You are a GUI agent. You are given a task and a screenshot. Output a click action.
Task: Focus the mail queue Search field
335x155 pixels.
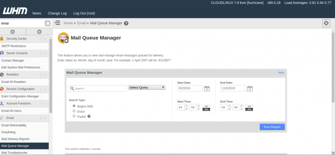pos(97,88)
